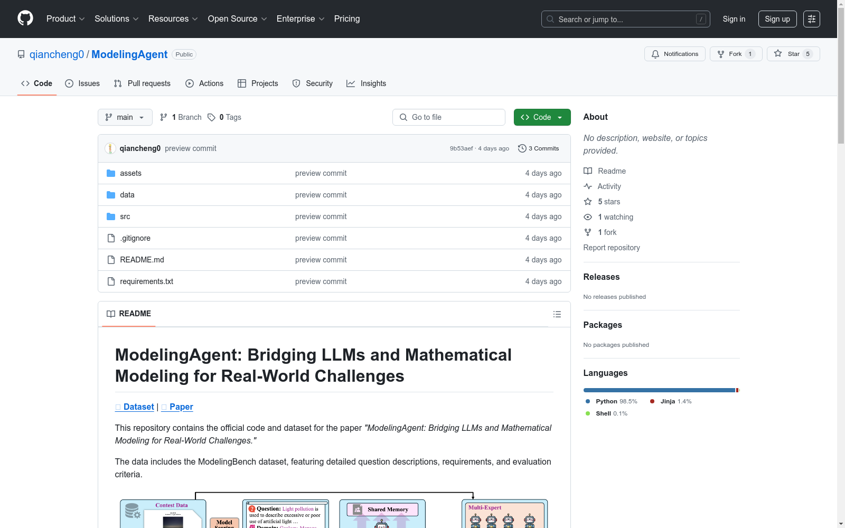Screen dimensions: 845x528
Task: Open the main branch selector dropdown
Action: tap(125, 117)
